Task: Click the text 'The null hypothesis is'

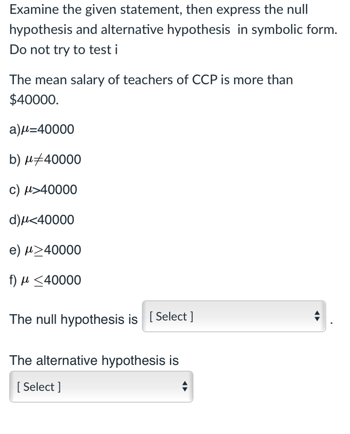Action: click(x=74, y=319)
